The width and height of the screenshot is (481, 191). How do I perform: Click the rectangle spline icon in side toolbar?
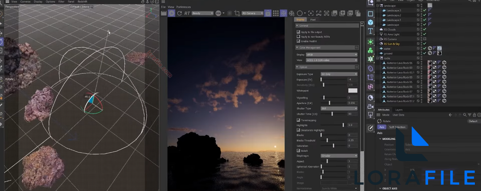pyautogui.click(x=371, y=14)
